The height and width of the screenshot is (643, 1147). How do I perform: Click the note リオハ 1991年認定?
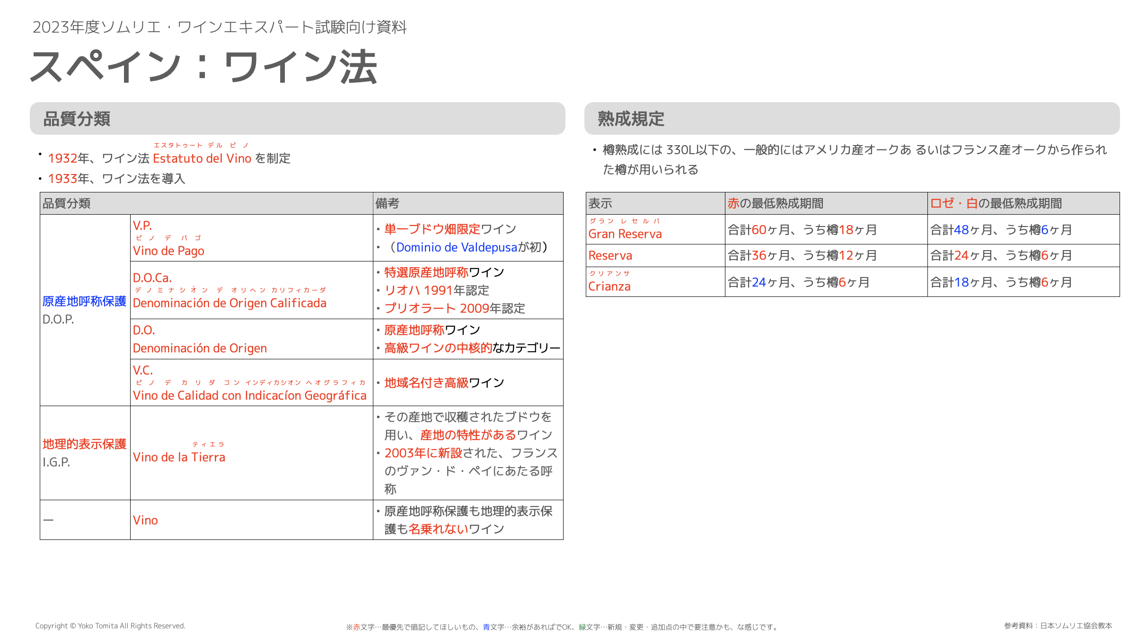(436, 290)
